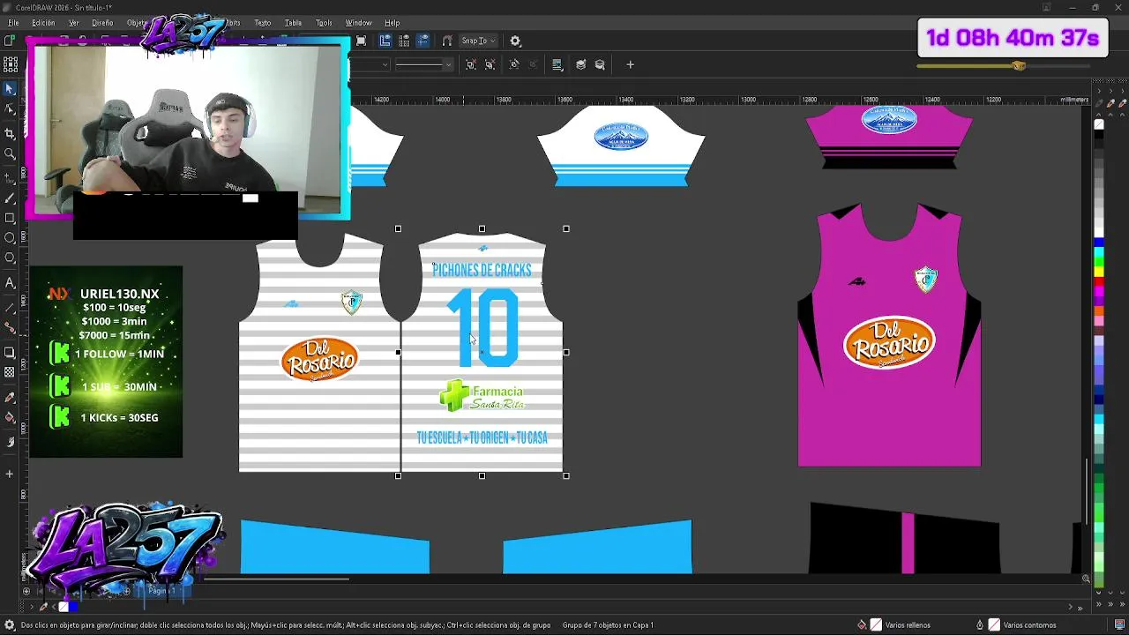
Task: Select the Transparency checkerboard tool
Action: pos(10,373)
